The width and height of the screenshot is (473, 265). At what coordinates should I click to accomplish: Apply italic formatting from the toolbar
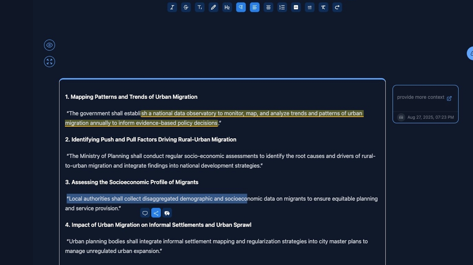pyautogui.click(x=172, y=7)
